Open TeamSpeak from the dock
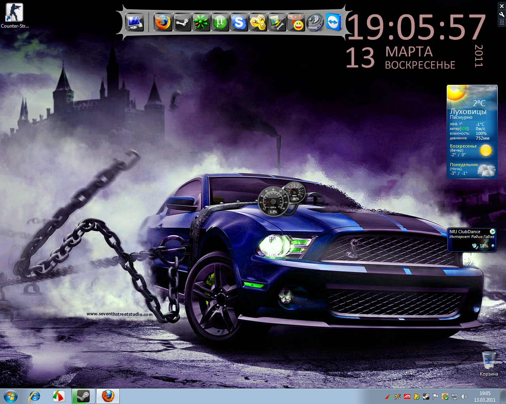The width and height of the screenshot is (506, 404). (315, 22)
